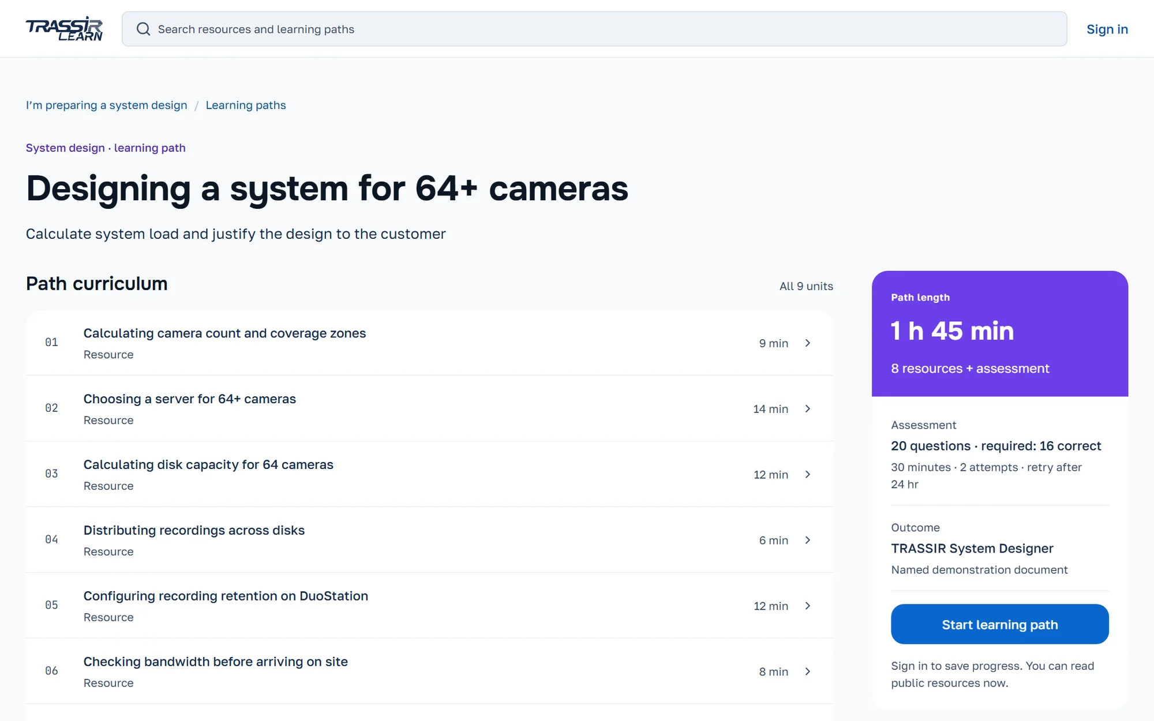The image size is (1154, 721).
Task: Click chevron for Calculating disk capacity unit
Action: 808,475
